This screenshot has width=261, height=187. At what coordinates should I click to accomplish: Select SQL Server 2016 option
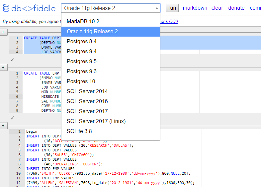[111, 101]
